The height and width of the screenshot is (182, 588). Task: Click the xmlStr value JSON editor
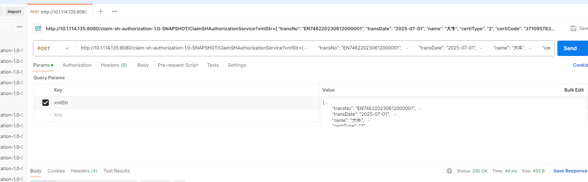coord(454,112)
